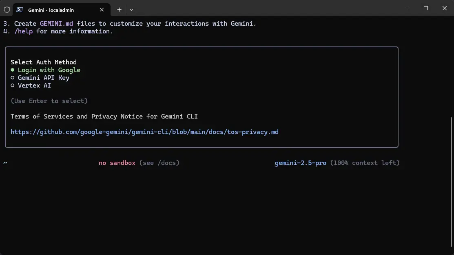The height and width of the screenshot is (255, 454).
Task: Click the 'no sandbox' status text
Action: point(117,163)
